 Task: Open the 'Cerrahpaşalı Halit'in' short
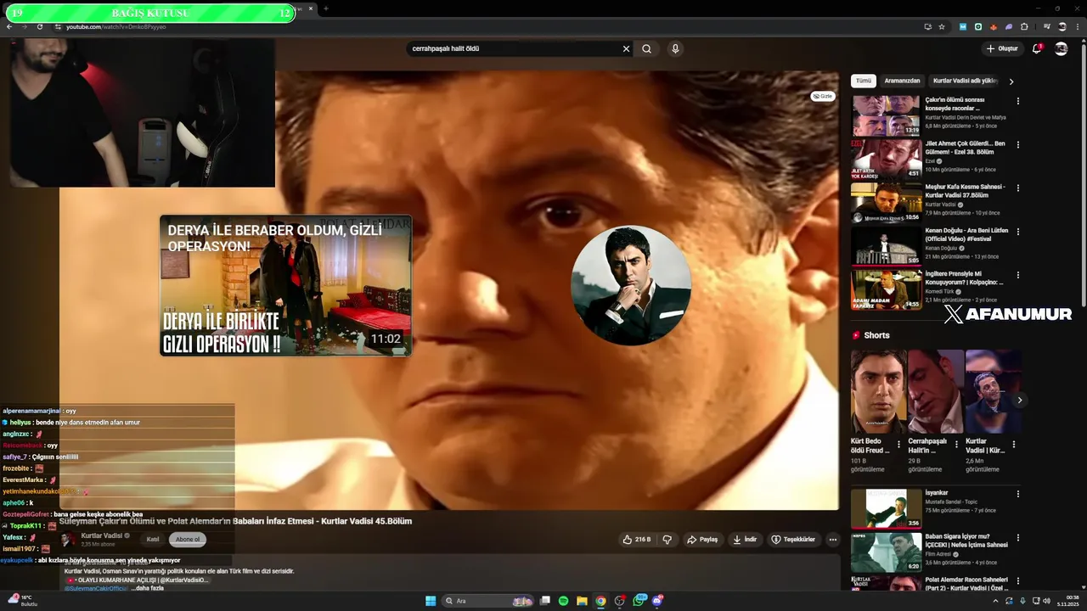click(935, 391)
